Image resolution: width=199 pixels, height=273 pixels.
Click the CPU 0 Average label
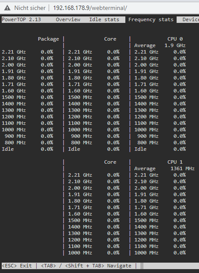[x=145, y=45]
